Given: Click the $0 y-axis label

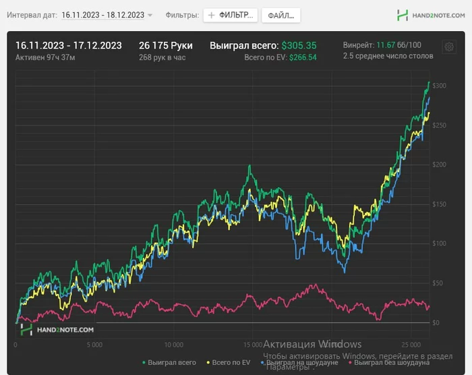Looking at the screenshot, I should 436,323.
